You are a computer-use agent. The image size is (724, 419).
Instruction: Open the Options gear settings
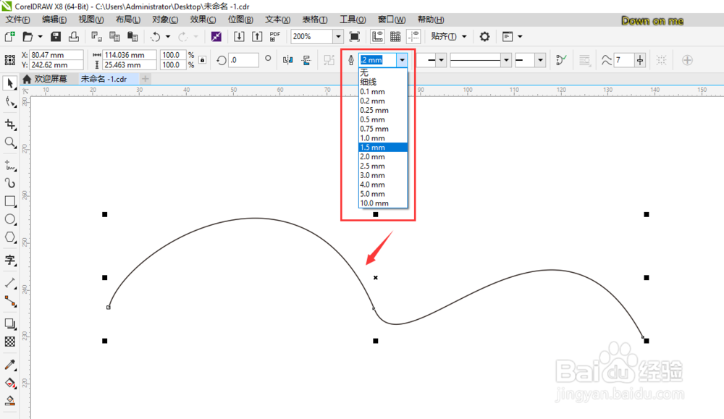pyautogui.click(x=484, y=36)
